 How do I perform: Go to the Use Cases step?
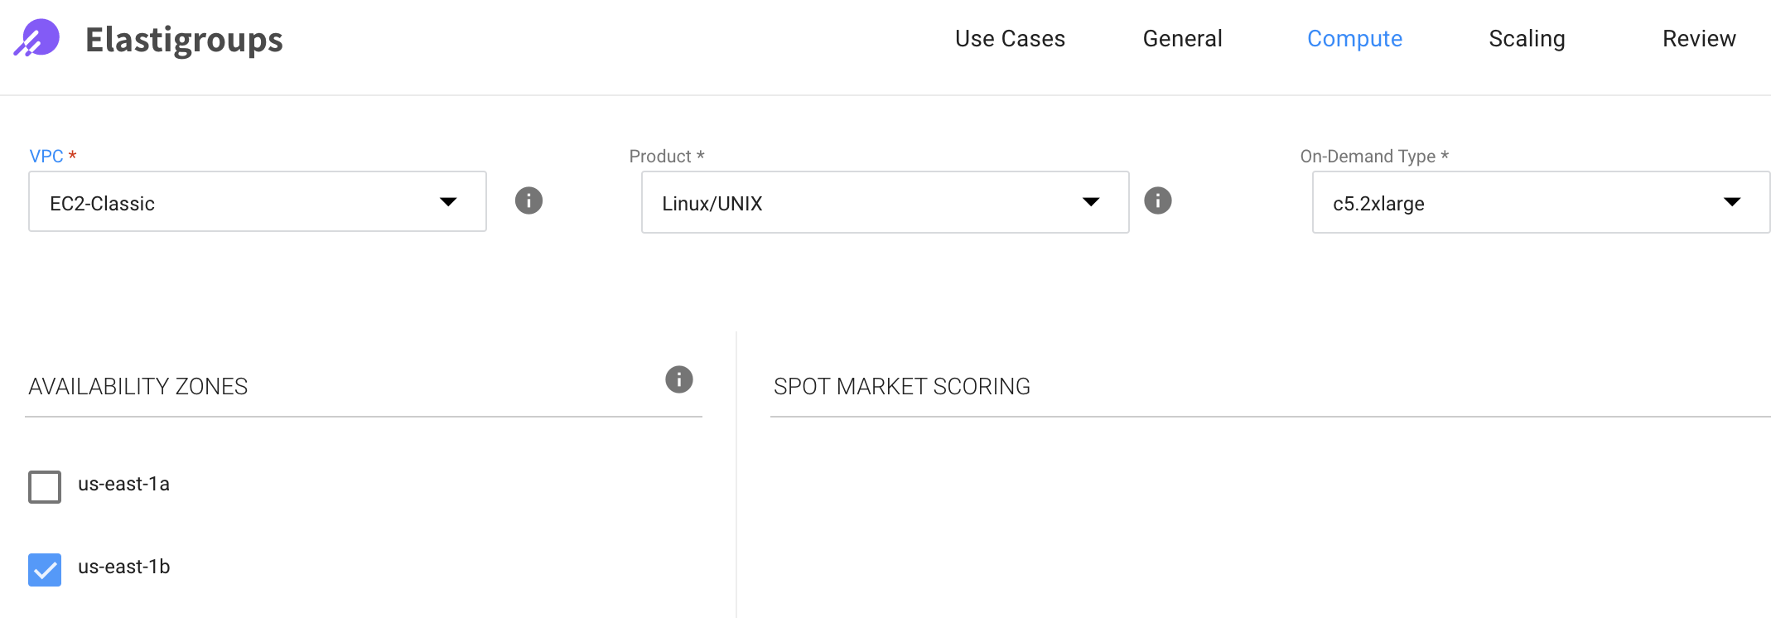click(1010, 39)
